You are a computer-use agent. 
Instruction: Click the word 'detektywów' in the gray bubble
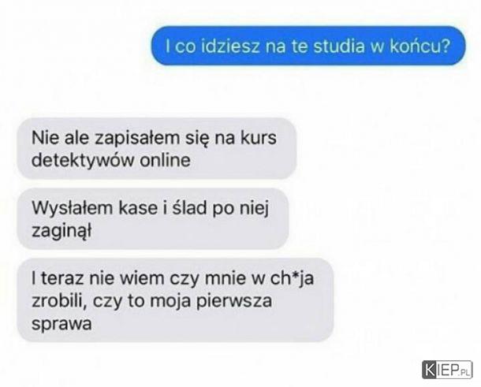(83, 160)
